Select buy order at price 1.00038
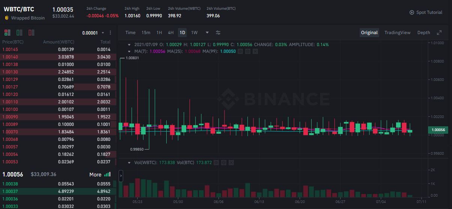452x209 pixels. point(58,184)
